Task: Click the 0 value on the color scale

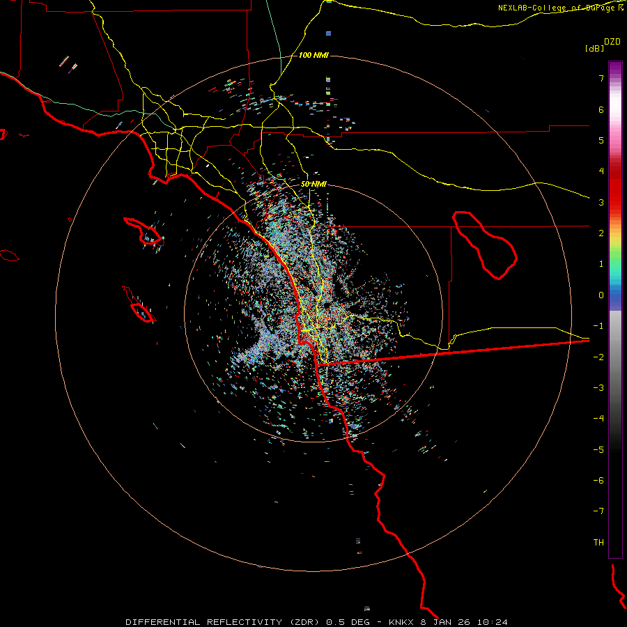Action: point(601,295)
